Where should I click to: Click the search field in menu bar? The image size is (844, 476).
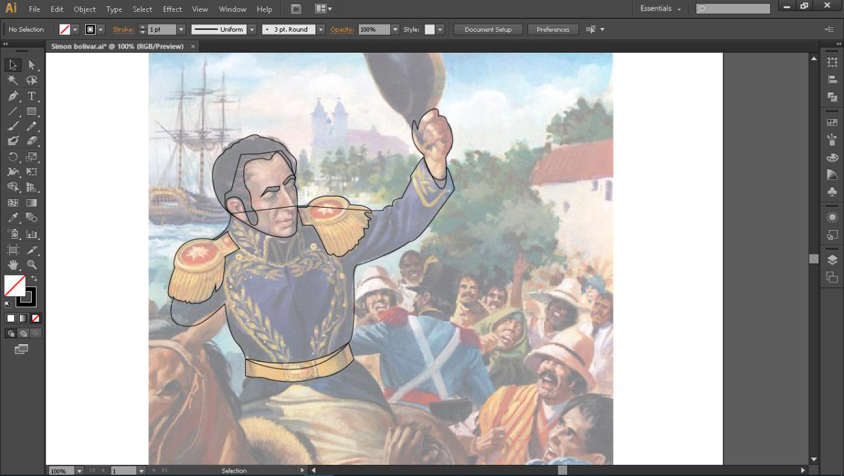coord(733,9)
